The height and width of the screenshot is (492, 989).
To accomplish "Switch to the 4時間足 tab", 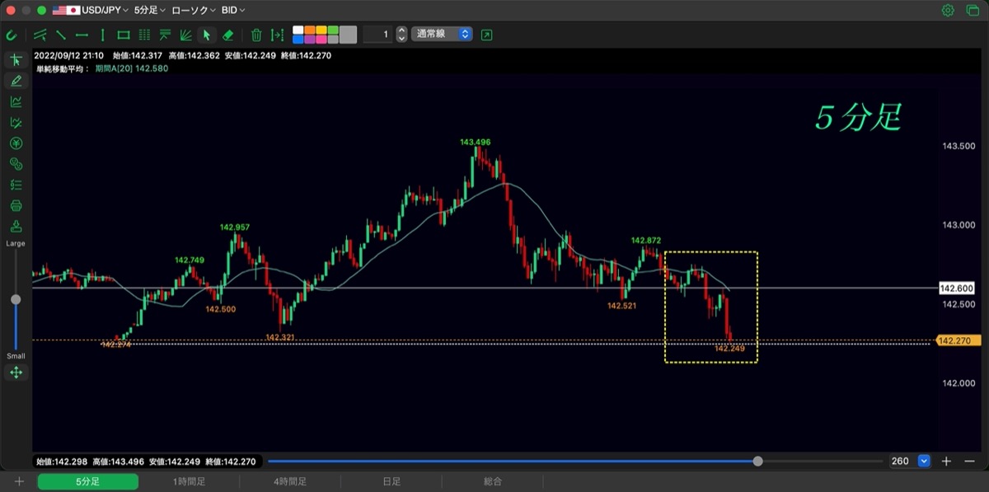I will [290, 481].
